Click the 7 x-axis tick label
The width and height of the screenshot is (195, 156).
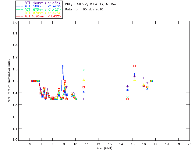click(x=41, y=144)
